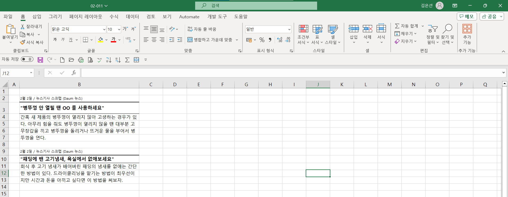508x197 pixels.
Task: Toggle bold formatting (가)
Action: pyautogui.click(x=55, y=40)
